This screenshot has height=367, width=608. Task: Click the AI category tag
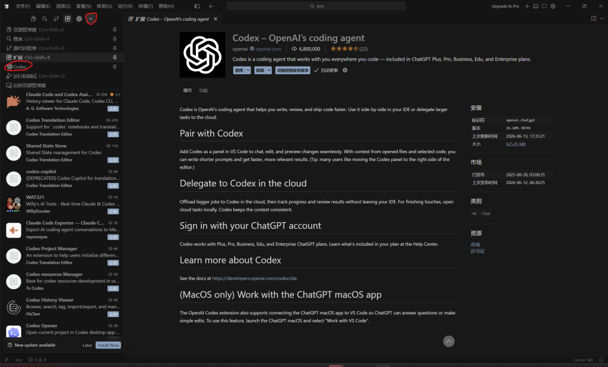pos(474,213)
